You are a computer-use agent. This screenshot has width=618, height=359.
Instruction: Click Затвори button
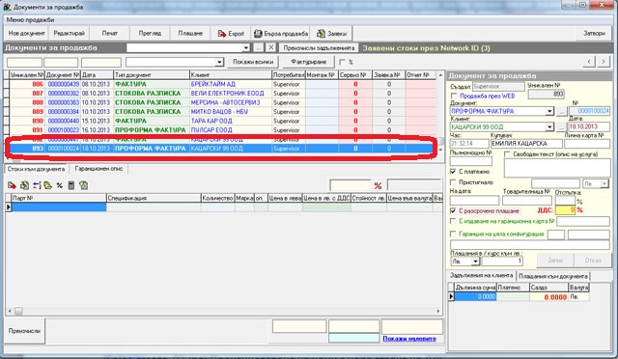[x=594, y=34]
